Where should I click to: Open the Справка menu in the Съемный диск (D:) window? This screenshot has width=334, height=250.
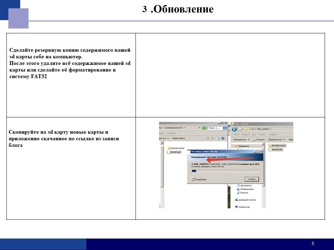(171, 133)
